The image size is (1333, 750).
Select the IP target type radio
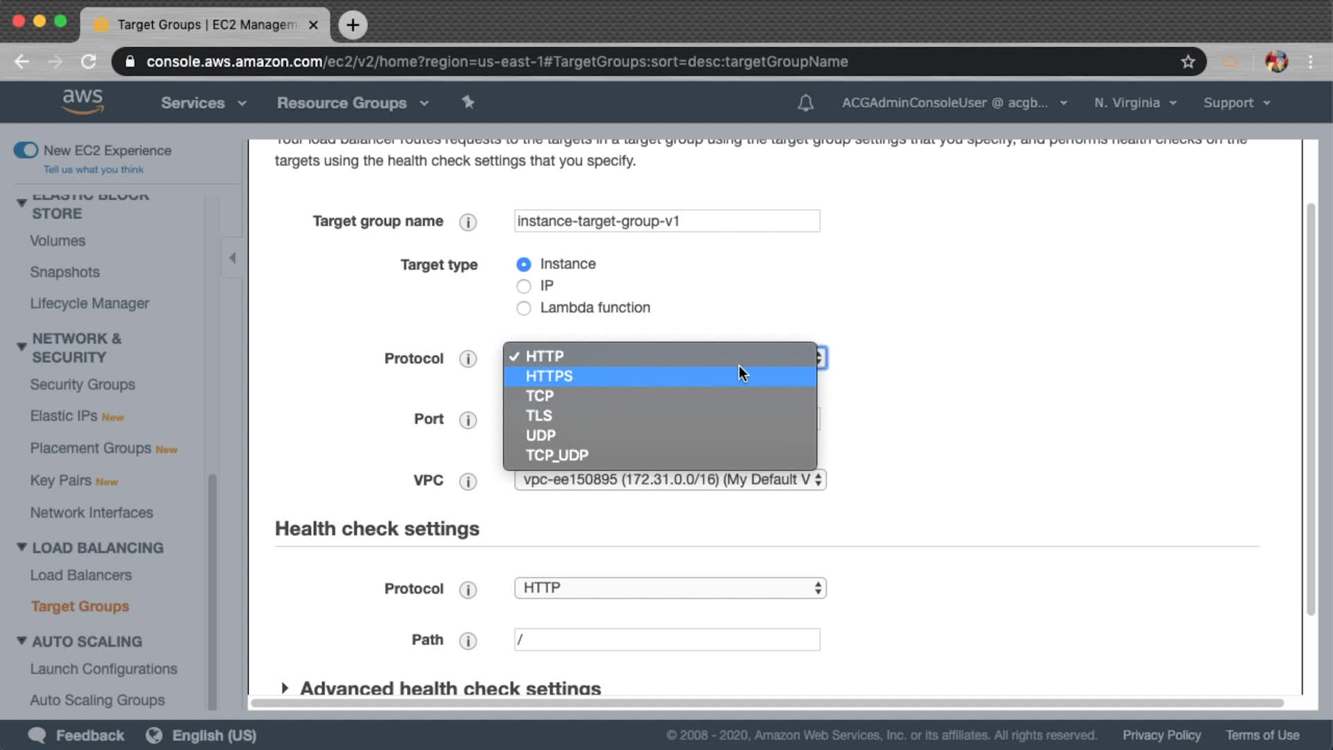[x=523, y=286]
